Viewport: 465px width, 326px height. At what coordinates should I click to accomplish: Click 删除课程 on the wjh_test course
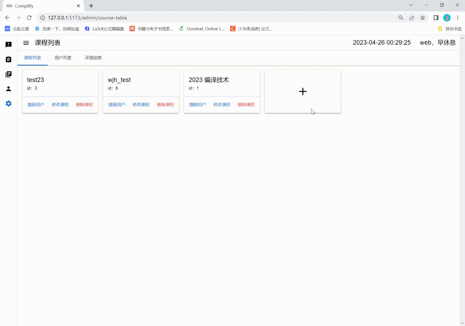coord(165,104)
